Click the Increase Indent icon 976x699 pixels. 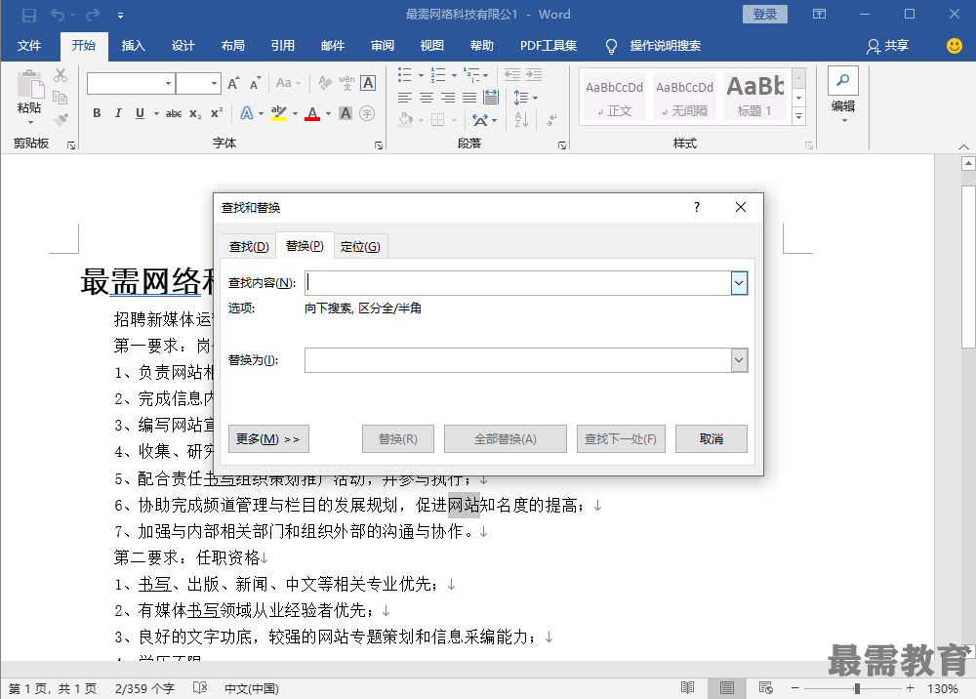[x=534, y=75]
